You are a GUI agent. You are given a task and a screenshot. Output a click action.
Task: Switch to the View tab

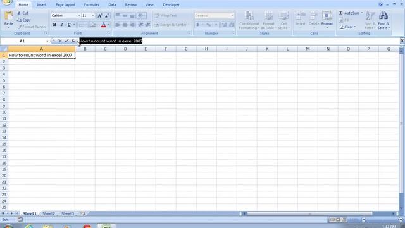149,4
